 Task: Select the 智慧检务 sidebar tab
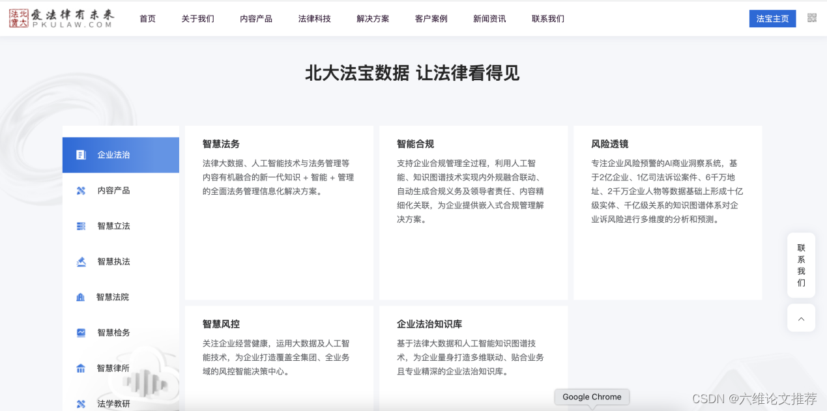pos(121,333)
